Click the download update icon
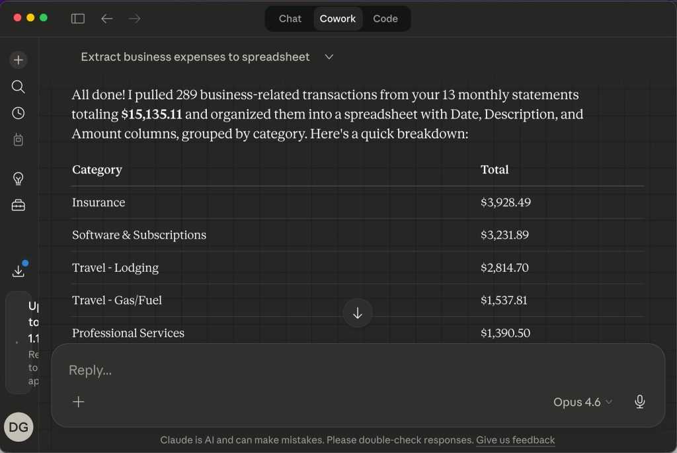This screenshot has height=453, width=677. [x=19, y=270]
